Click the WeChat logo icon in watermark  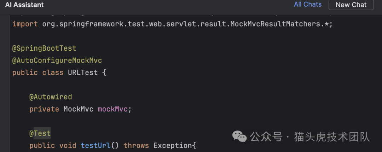239,137
